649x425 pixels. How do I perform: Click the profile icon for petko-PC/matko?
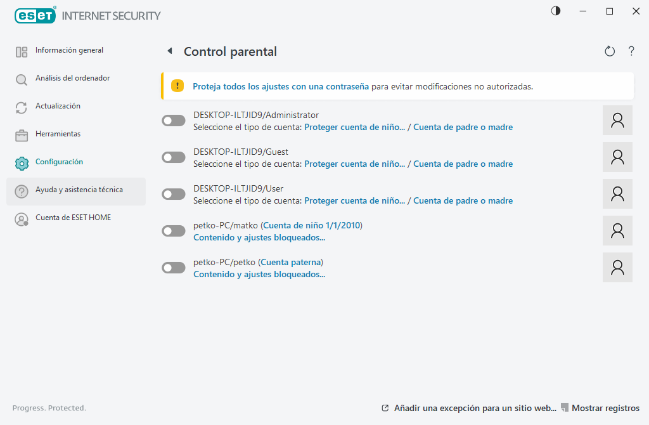coord(617,230)
